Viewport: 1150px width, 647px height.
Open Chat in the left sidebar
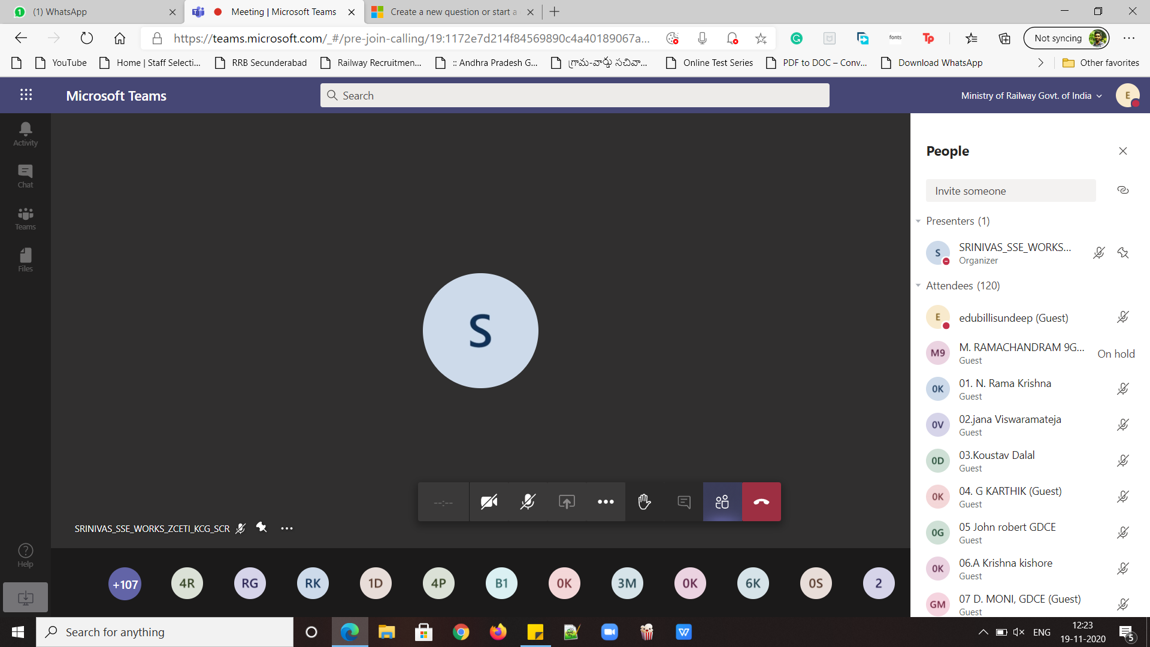[x=25, y=176]
